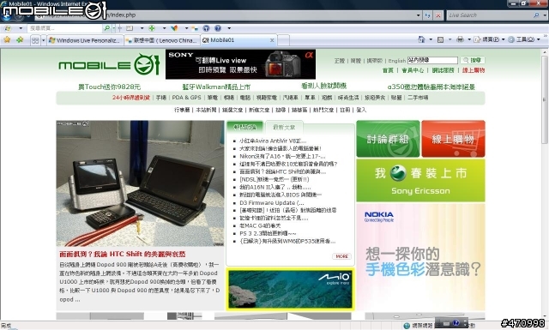549x330 pixels.
Task: Click the green plus icon on toolbar
Action: click(152, 28)
